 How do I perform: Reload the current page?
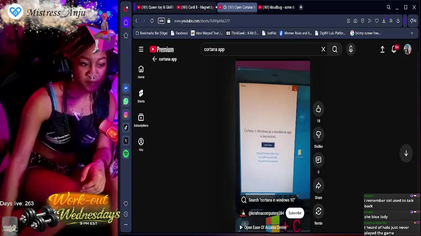coord(152,21)
